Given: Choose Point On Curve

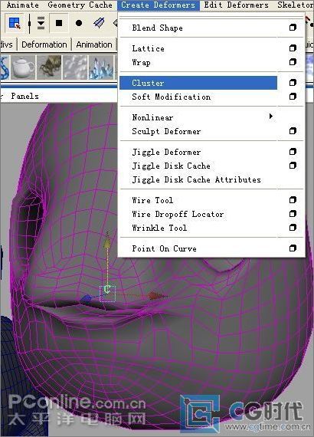Looking at the screenshot, I should coord(164,248).
